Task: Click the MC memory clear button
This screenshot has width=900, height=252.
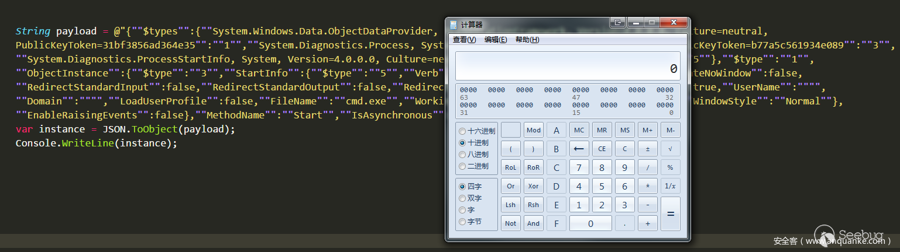Action: pyautogui.click(x=579, y=130)
